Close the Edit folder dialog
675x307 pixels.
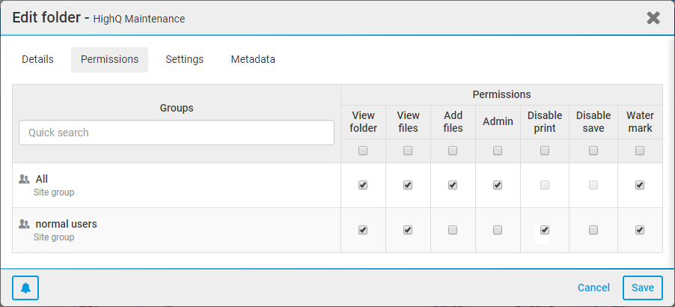point(653,17)
